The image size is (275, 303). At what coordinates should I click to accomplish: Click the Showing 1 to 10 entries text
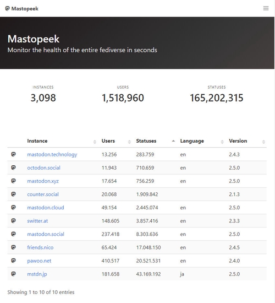coord(41,292)
